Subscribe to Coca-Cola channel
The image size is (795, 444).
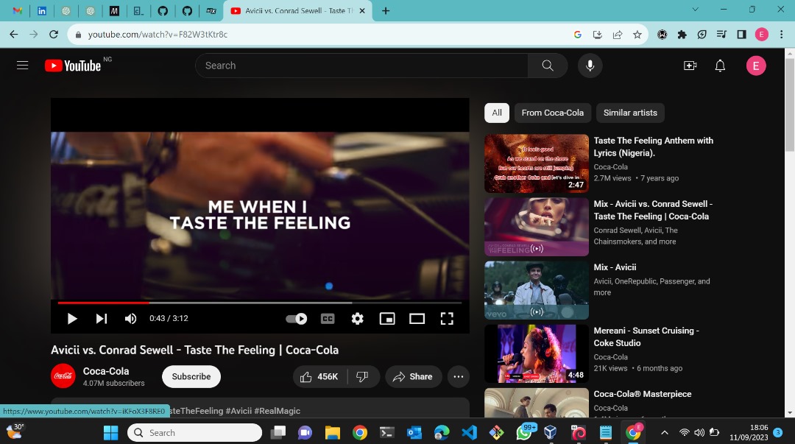tap(191, 376)
